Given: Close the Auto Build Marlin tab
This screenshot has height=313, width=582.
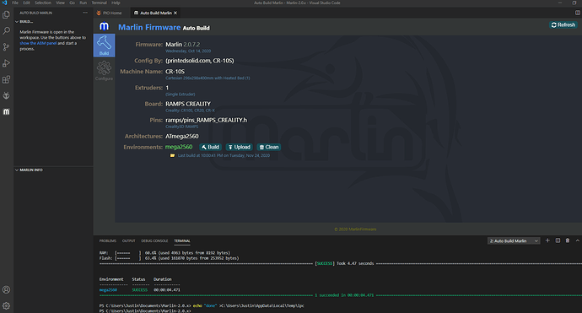Looking at the screenshot, I should point(175,13).
